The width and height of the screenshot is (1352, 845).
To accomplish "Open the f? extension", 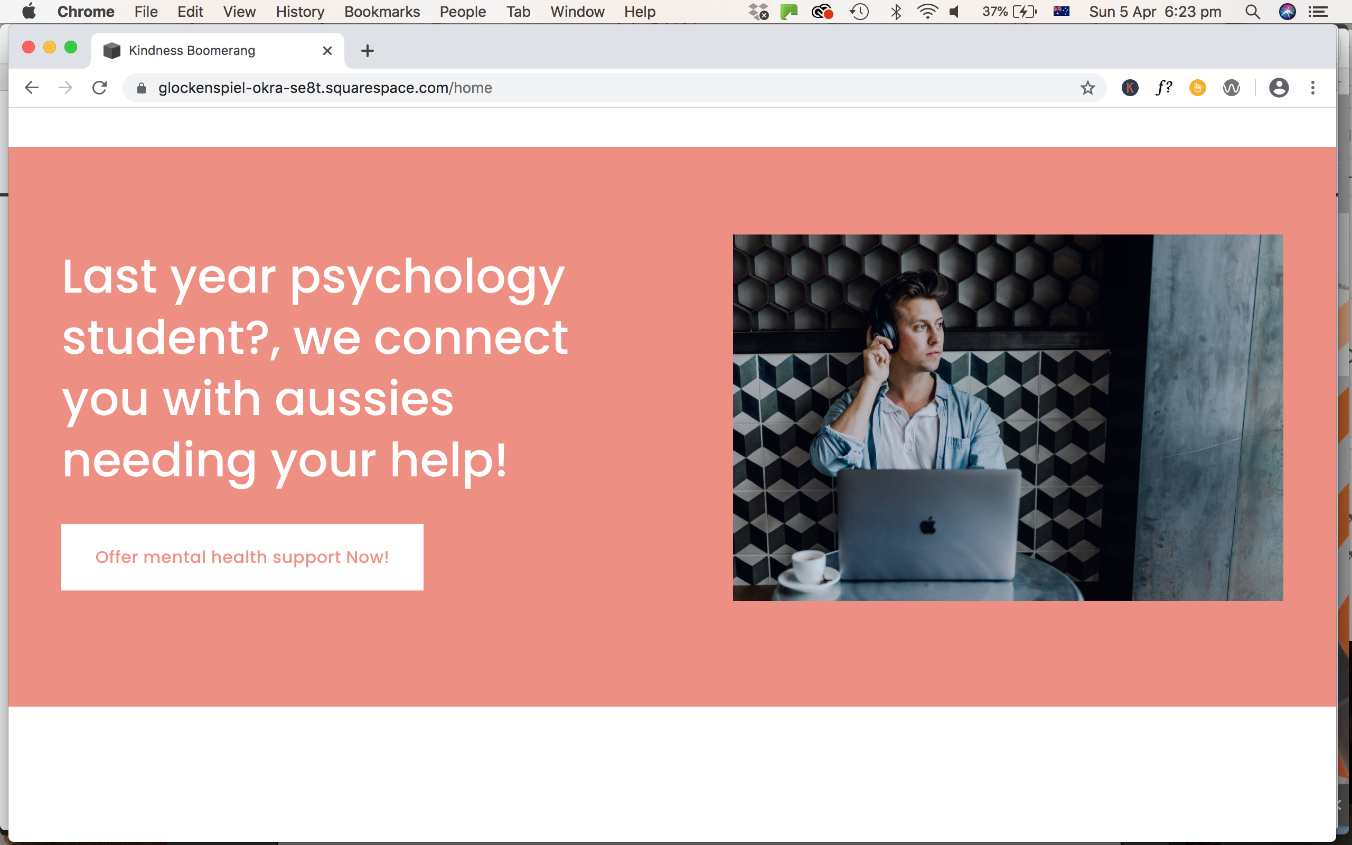I will point(1163,87).
